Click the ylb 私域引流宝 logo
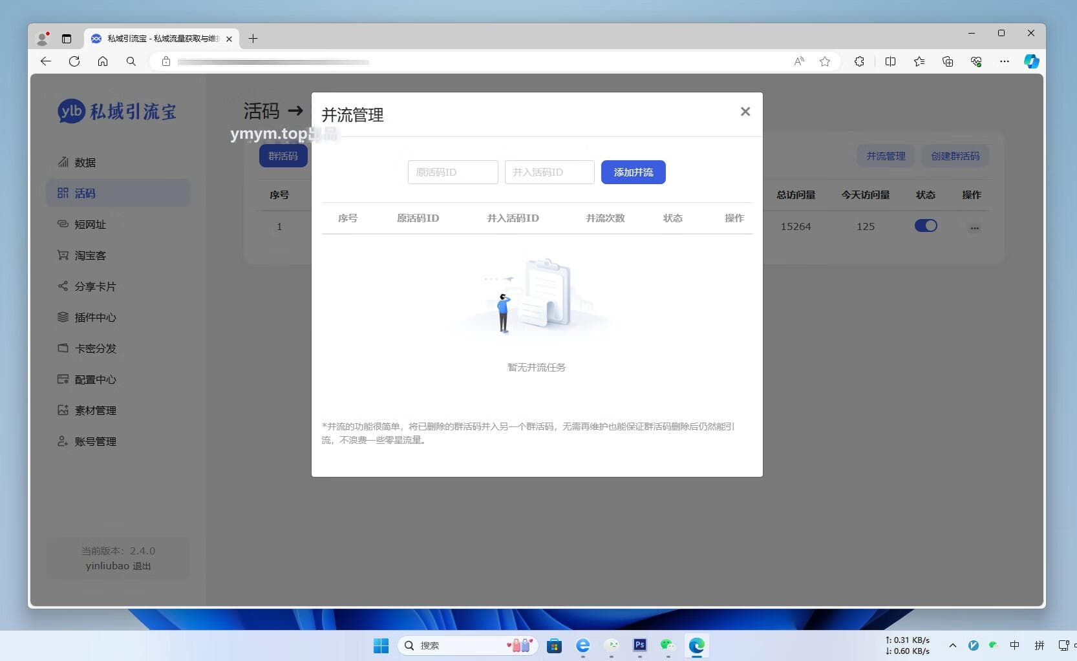Image resolution: width=1077 pixels, height=661 pixels. (x=117, y=111)
